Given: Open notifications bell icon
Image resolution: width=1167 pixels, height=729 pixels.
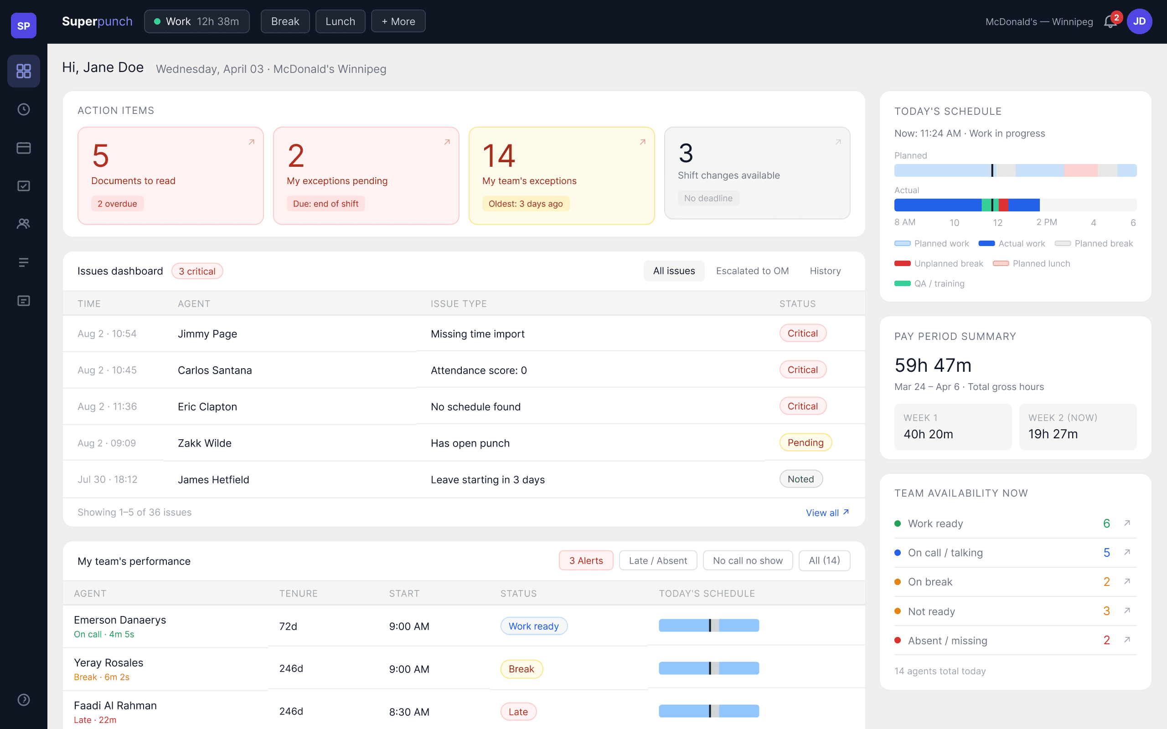Looking at the screenshot, I should coord(1110,22).
